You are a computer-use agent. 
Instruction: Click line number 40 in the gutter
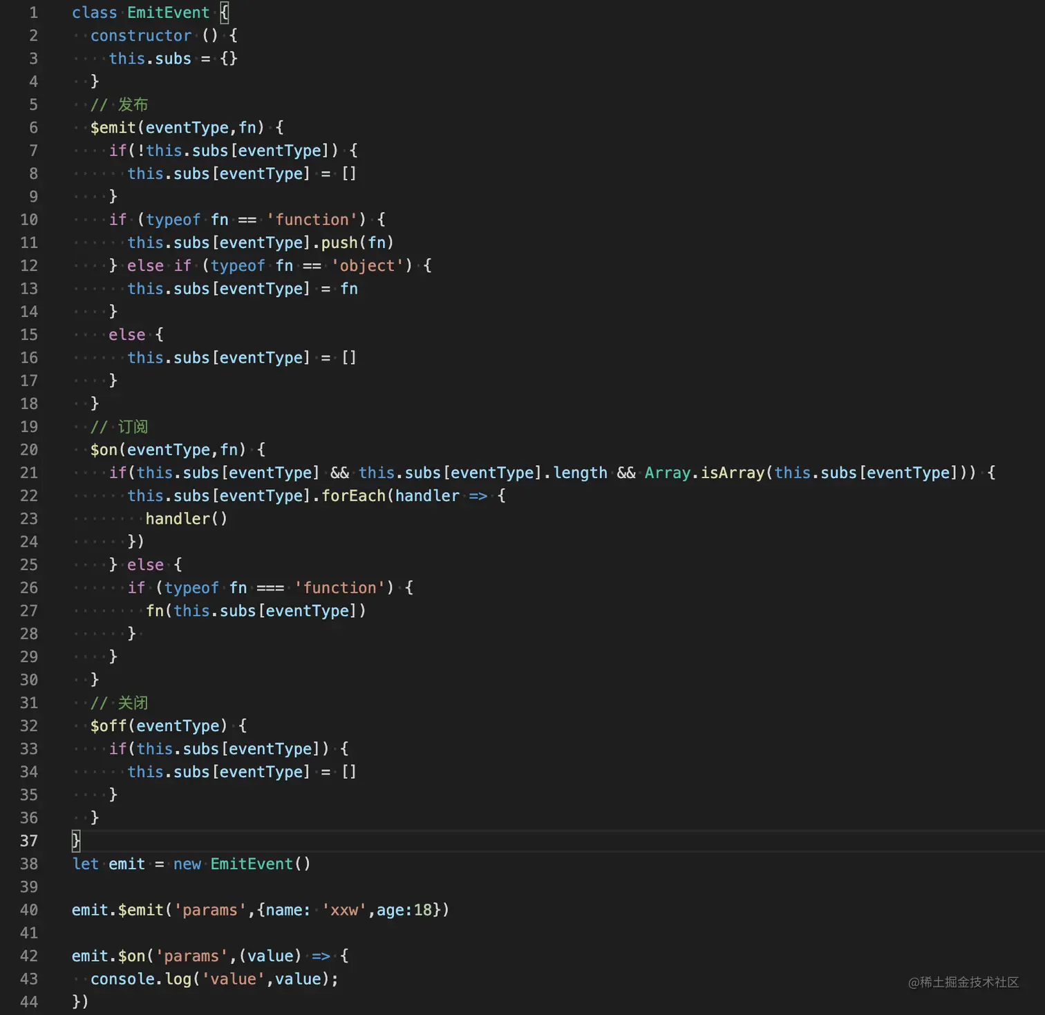(29, 910)
